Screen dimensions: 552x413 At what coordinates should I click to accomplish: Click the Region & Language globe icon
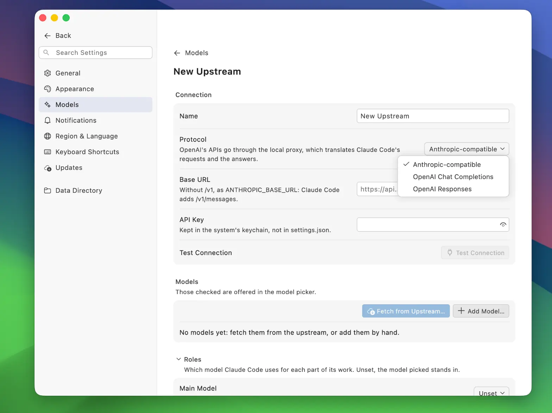[x=48, y=136]
